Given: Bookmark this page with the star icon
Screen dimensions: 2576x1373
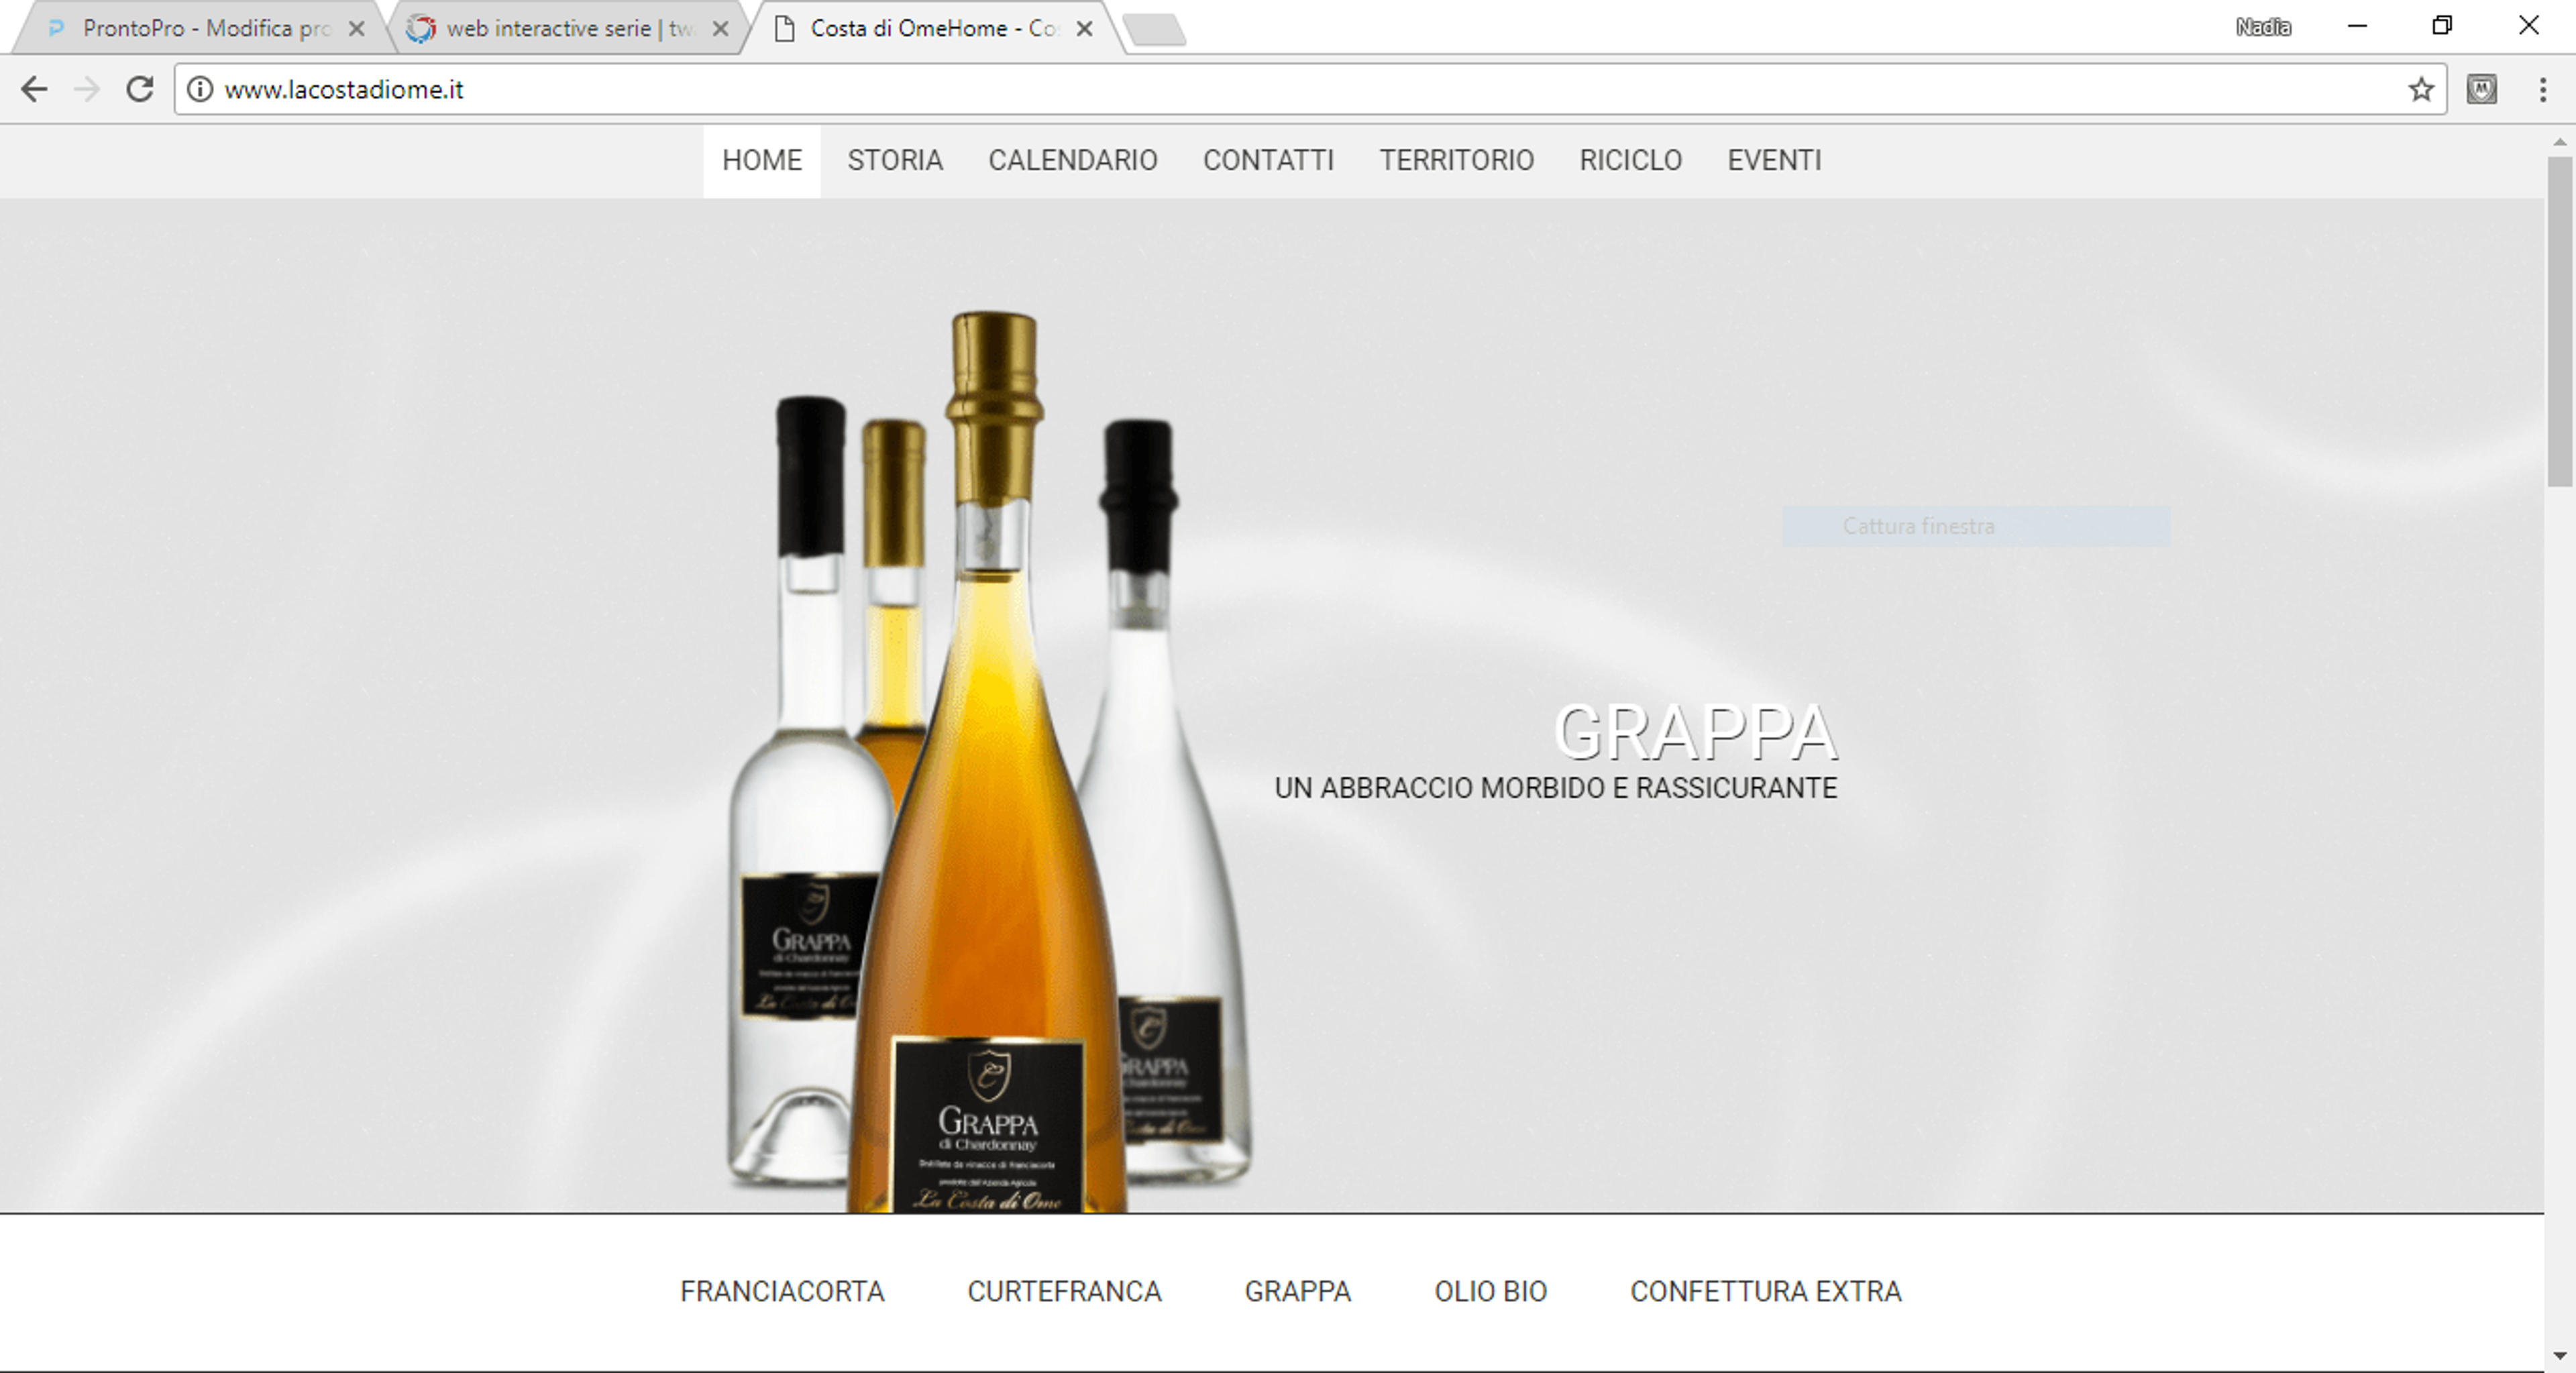Looking at the screenshot, I should (2421, 89).
